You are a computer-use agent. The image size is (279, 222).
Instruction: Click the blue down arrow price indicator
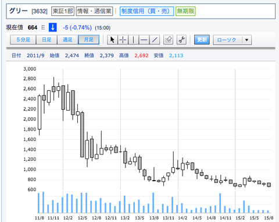[x=53, y=27]
